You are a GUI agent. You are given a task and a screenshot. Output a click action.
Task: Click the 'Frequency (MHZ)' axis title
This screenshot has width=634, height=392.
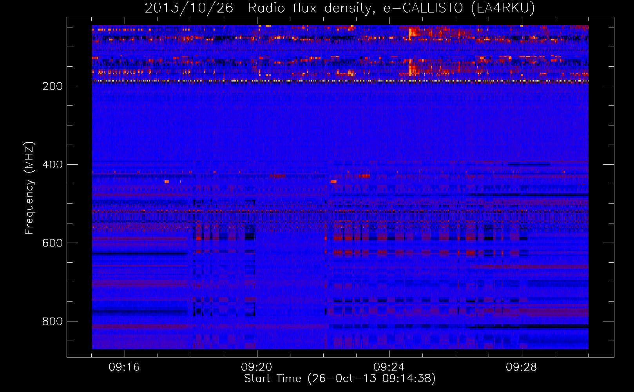coord(29,188)
